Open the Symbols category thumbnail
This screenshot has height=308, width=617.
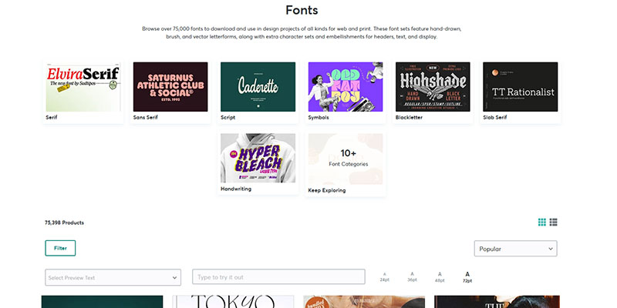pyautogui.click(x=345, y=87)
